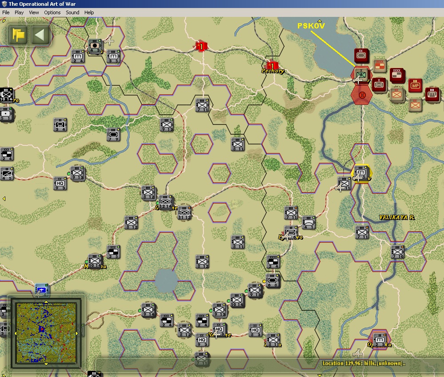Select tan XX infantry below dark XXXX stack
444x377 pixels.
(396, 94)
